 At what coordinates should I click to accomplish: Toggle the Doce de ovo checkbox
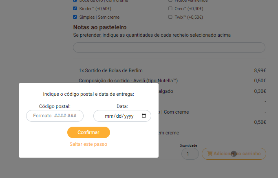point(75,0)
